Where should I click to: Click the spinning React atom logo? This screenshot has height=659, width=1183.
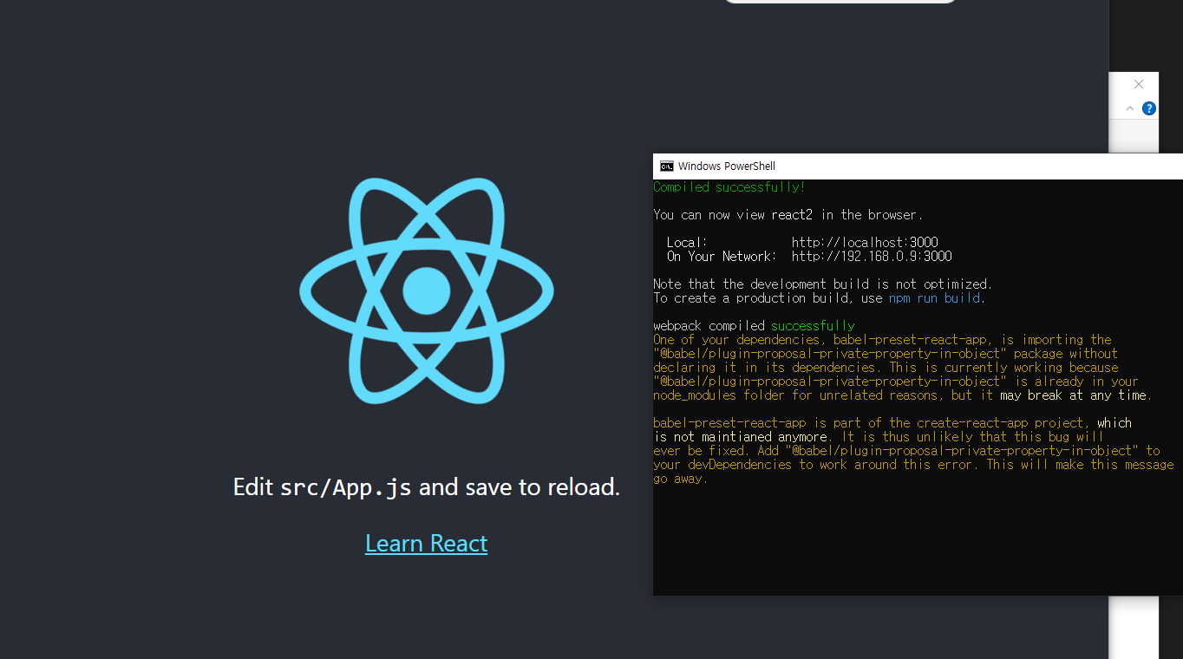point(426,290)
